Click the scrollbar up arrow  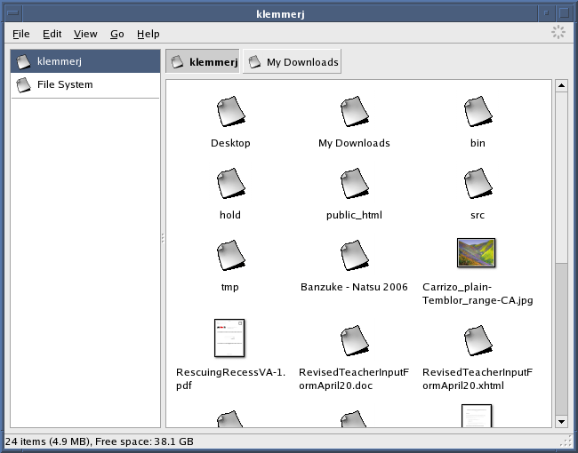pos(561,85)
